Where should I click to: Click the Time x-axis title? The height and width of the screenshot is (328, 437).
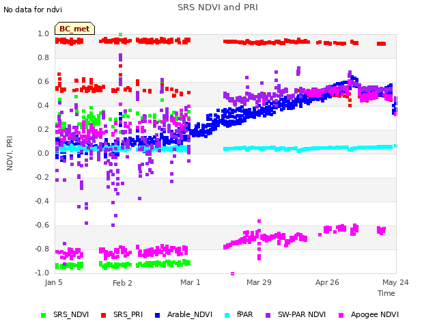386,293
